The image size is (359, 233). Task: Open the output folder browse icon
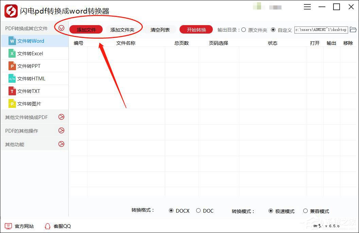coord(353,30)
